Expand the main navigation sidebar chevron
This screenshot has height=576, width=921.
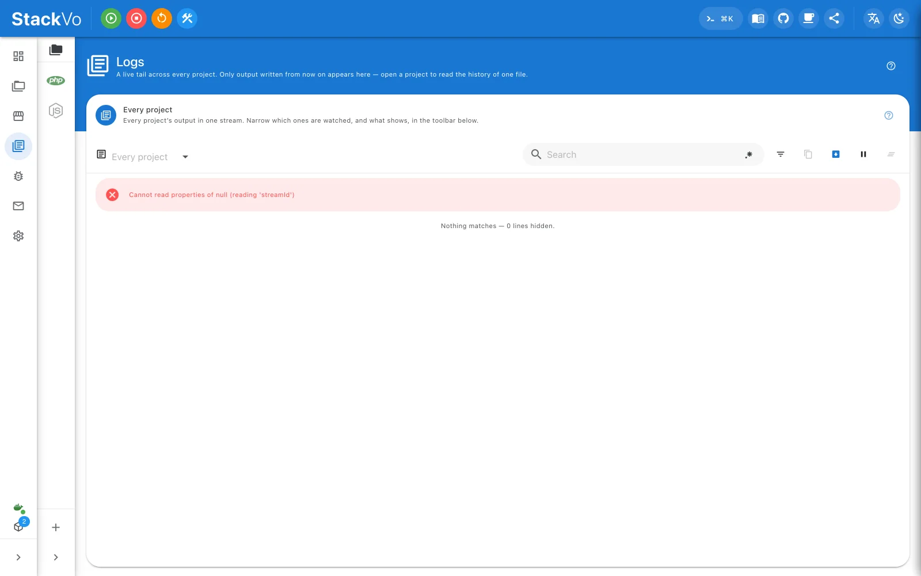18,557
